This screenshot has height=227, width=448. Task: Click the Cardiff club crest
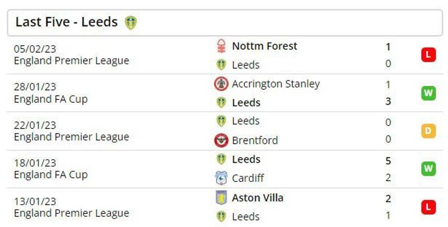coord(221,178)
